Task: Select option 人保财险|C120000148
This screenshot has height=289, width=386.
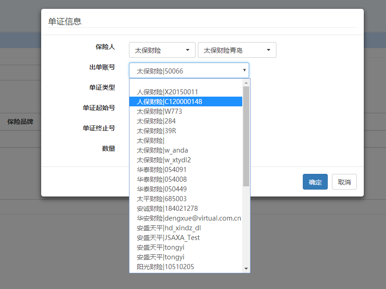Action: tap(186, 102)
